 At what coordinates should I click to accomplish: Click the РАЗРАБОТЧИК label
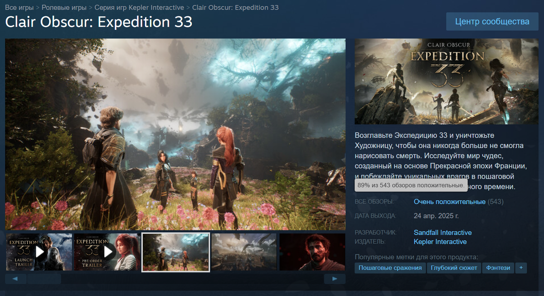click(x=376, y=233)
